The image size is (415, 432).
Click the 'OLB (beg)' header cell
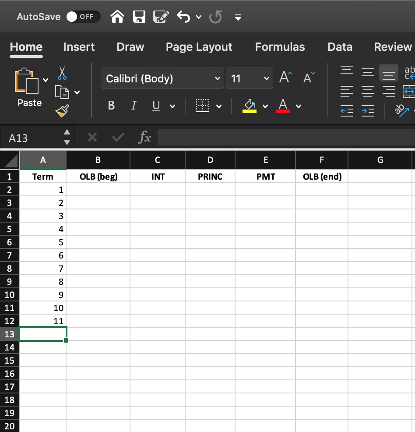pos(98,176)
